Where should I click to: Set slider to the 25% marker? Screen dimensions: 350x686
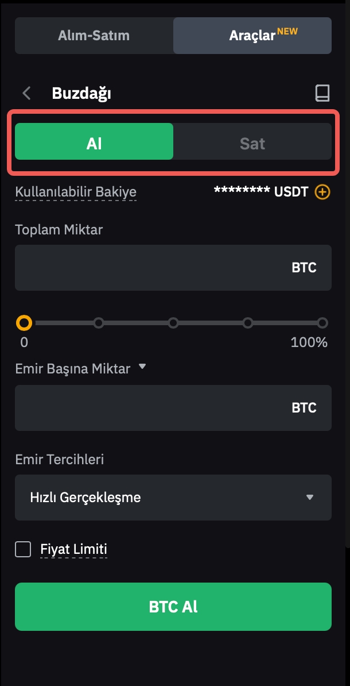click(99, 323)
